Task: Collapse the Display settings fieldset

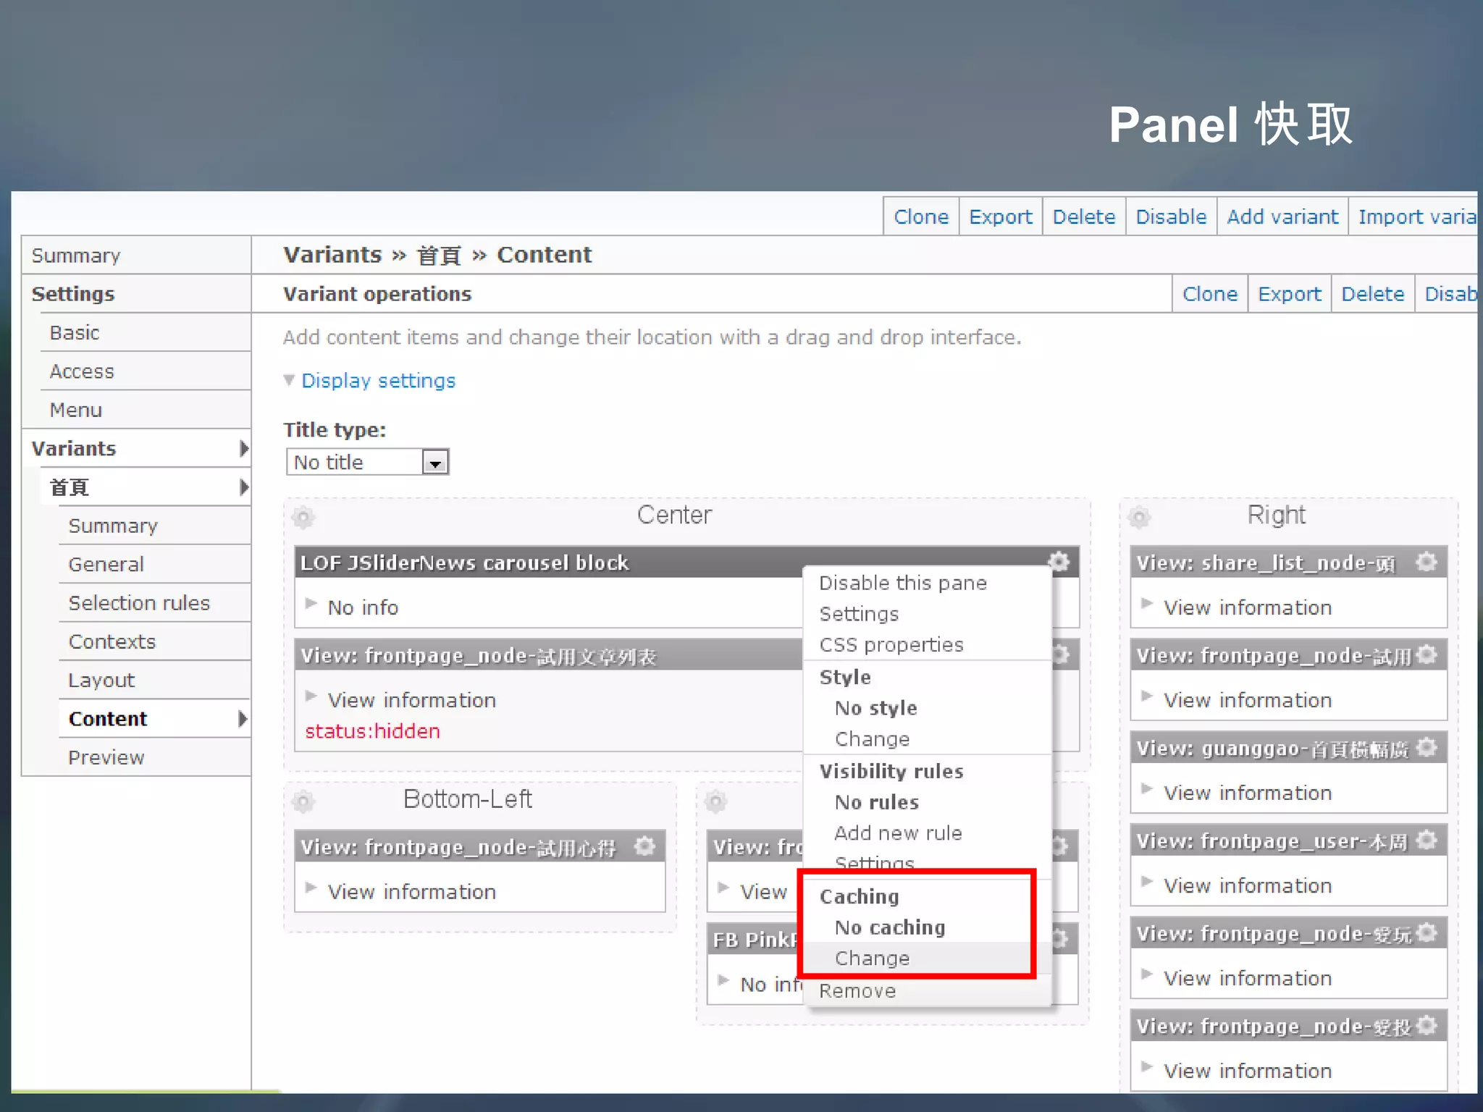Action: (x=378, y=381)
